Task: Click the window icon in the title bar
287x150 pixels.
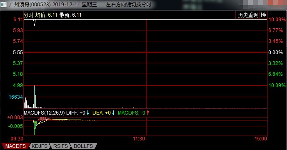Action: point(3,5)
